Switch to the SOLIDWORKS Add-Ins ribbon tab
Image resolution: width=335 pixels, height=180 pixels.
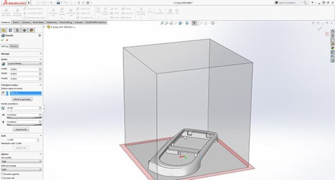click(96, 22)
